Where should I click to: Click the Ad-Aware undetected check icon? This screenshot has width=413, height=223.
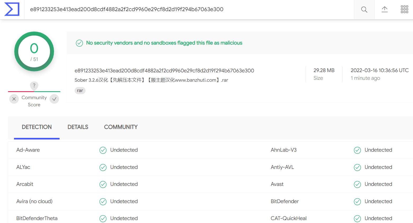103,150
